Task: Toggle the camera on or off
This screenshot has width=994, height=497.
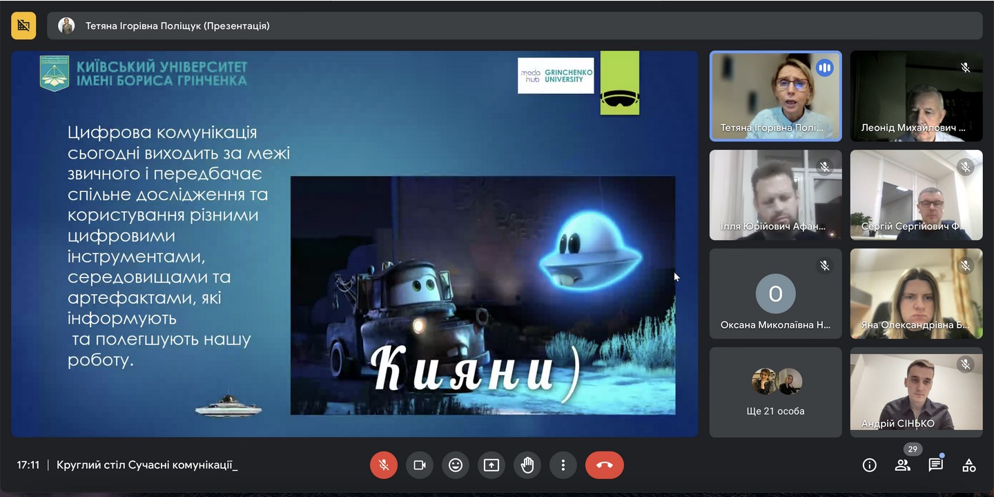Action: click(x=420, y=465)
